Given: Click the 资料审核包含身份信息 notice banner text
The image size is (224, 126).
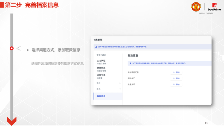Looking at the screenshot, I should click(122, 47).
